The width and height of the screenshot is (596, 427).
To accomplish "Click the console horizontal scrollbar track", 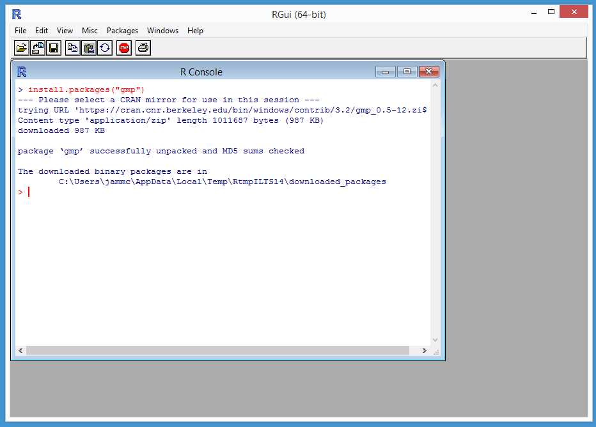I will 218,351.
